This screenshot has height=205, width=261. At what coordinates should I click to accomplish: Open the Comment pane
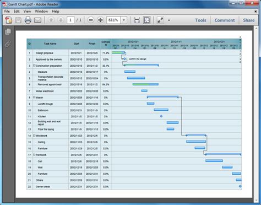pos(225,20)
